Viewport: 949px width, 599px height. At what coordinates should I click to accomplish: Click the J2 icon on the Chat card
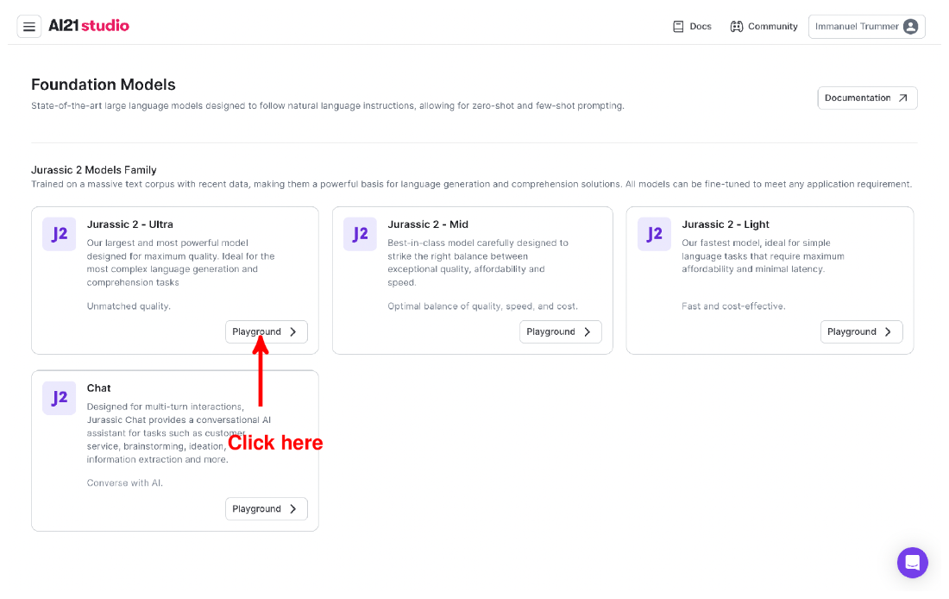60,398
